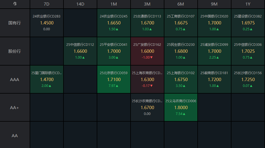Click the 25长沙银行CD156 cell
265x148 pixels.
click(248, 79)
